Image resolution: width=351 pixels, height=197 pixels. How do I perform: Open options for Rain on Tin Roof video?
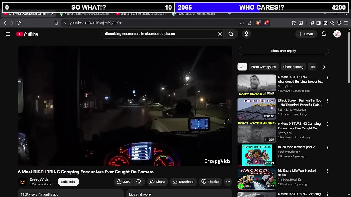coord(328,101)
